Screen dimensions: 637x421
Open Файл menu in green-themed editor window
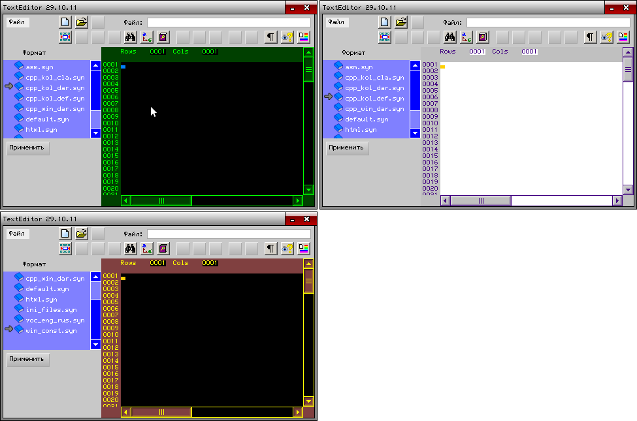(18, 22)
